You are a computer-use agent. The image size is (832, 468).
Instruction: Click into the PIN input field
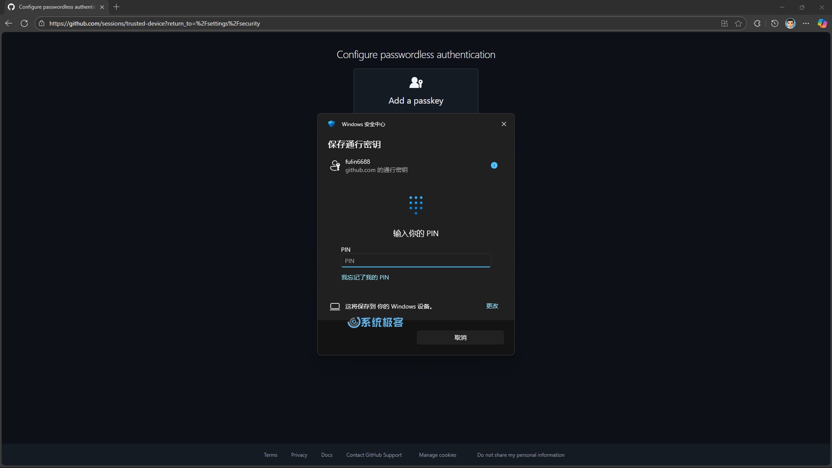click(x=416, y=261)
